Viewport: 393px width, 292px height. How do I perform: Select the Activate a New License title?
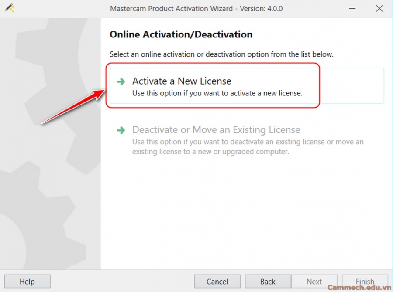click(x=182, y=81)
